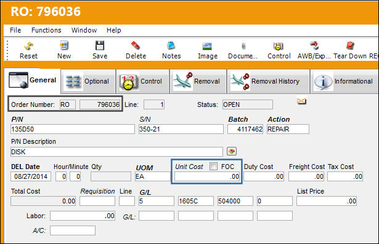Click the Status field showing OPEN
The width and height of the screenshot is (379, 244).
[248, 104]
